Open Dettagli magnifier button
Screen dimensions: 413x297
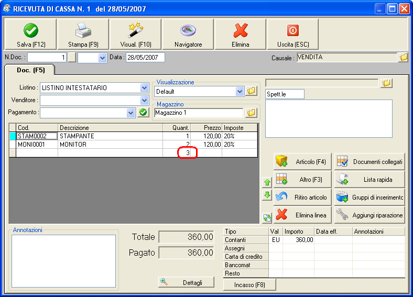186,282
